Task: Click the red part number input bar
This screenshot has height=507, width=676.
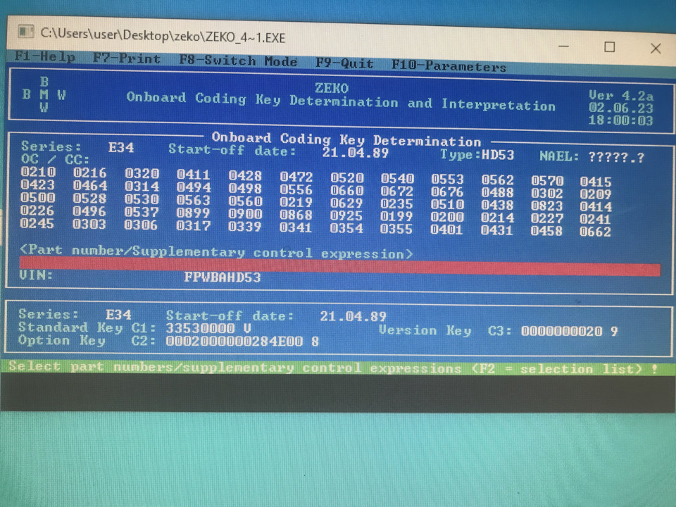Action: [x=339, y=266]
